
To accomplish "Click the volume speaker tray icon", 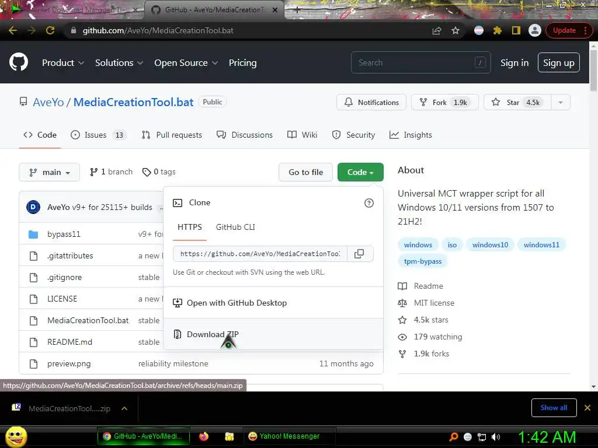I will (496, 437).
